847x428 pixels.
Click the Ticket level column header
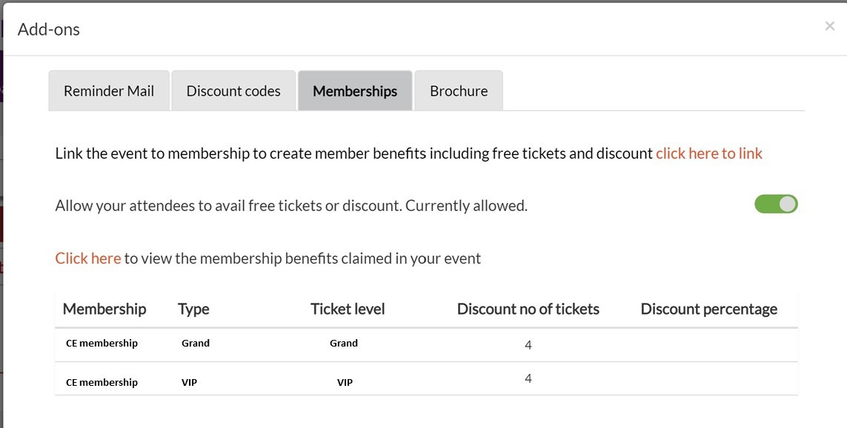[348, 309]
